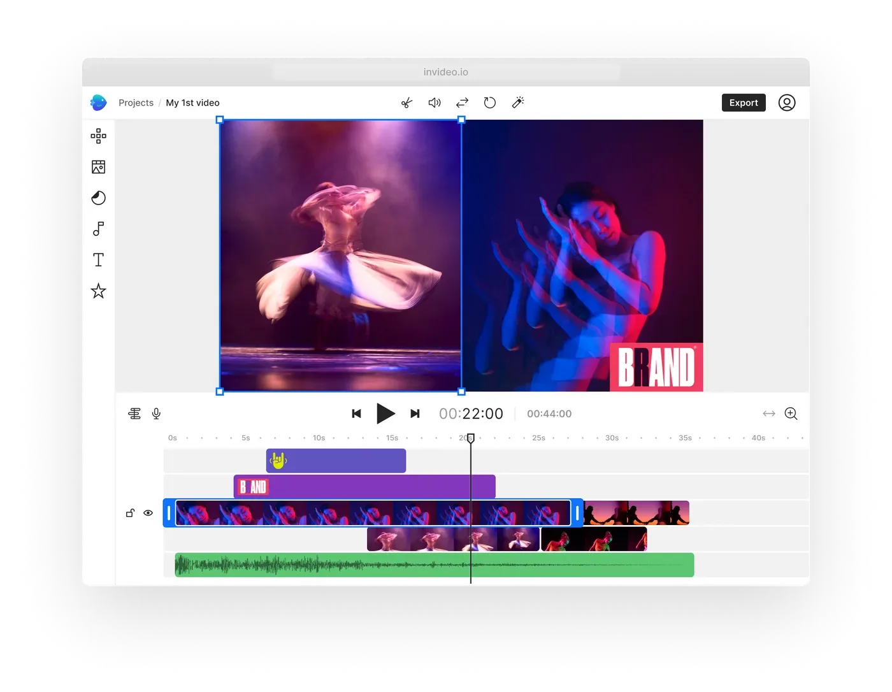
Task: Click the 5s mark on ruler
Action: (x=246, y=438)
